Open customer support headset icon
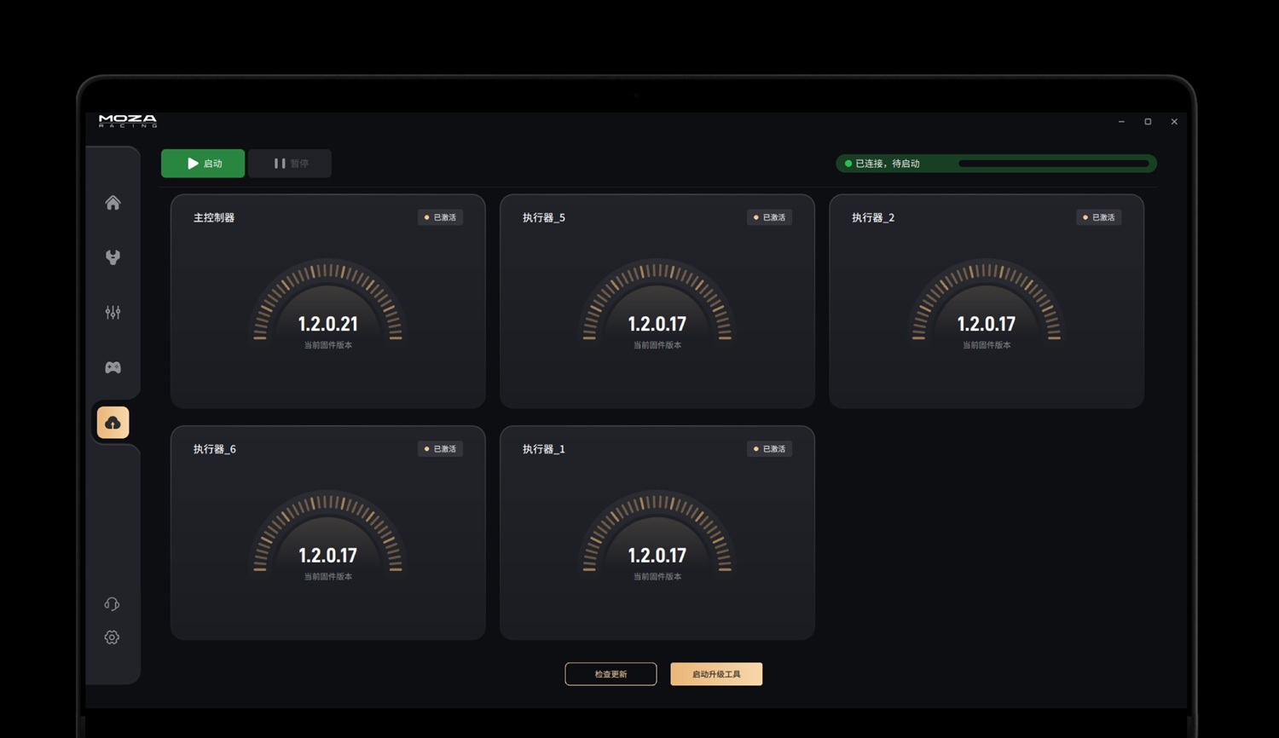Image resolution: width=1279 pixels, height=738 pixels. pyautogui.click(x=112, y=604)
